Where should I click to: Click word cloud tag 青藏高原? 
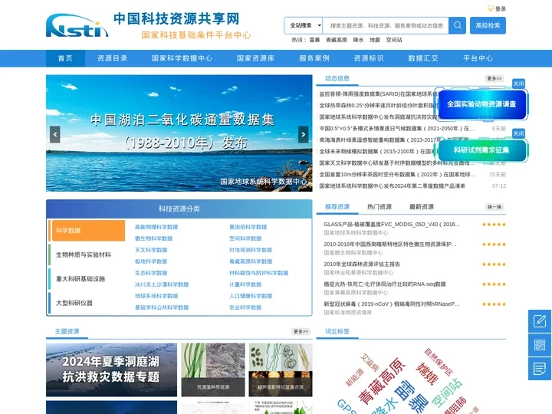coord(382,380)
